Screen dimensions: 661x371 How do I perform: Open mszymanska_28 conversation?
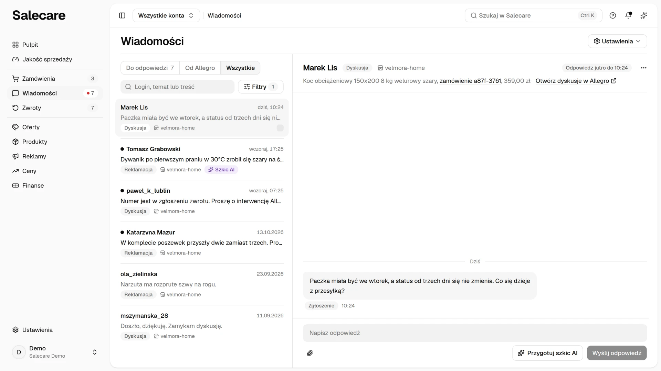pyautogui.click(x=202, y=326)
